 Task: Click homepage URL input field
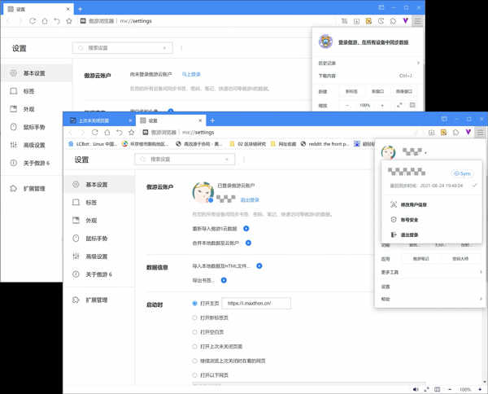point(256,303)
